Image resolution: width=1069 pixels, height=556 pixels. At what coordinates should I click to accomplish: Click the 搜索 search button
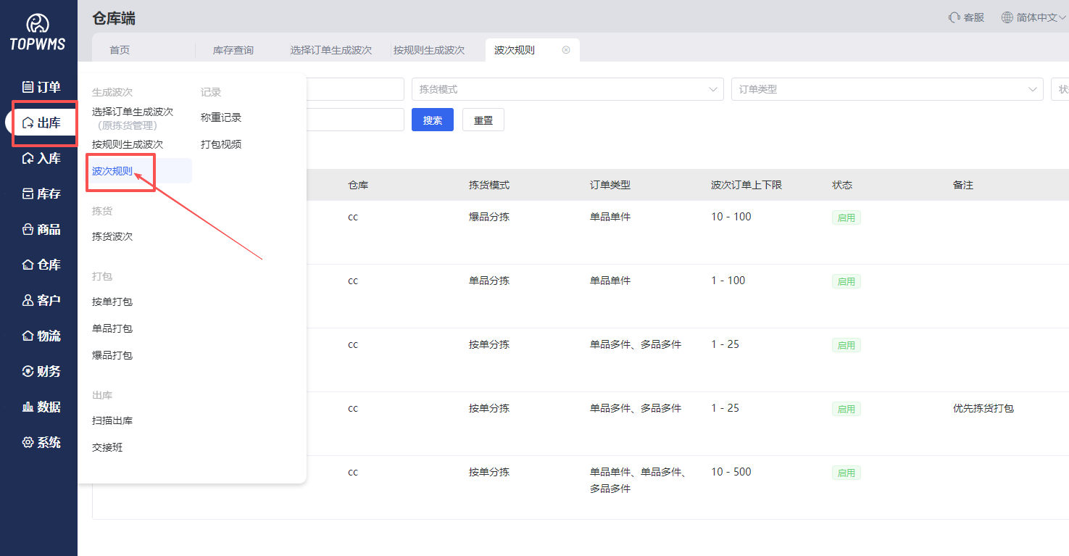[432, 120]
